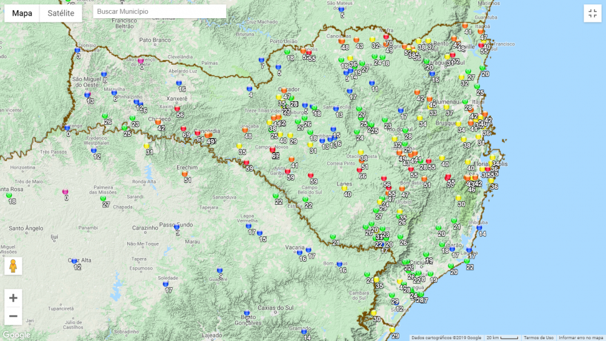Image resolution: width=606 pixels, height=341 pixels.
Task: Click yellow marker 40 near Lages
Action: (x=344, y=188)
